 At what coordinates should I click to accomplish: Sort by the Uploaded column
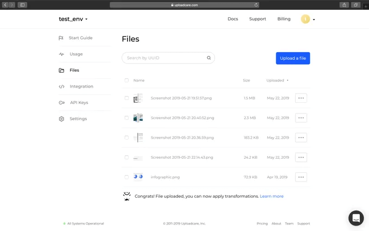[277, 80]
